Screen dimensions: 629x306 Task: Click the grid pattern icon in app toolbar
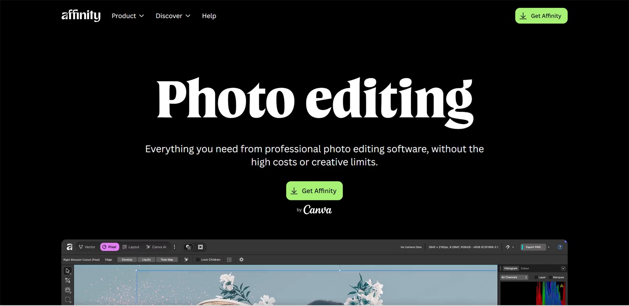click(x=200, y=247)
